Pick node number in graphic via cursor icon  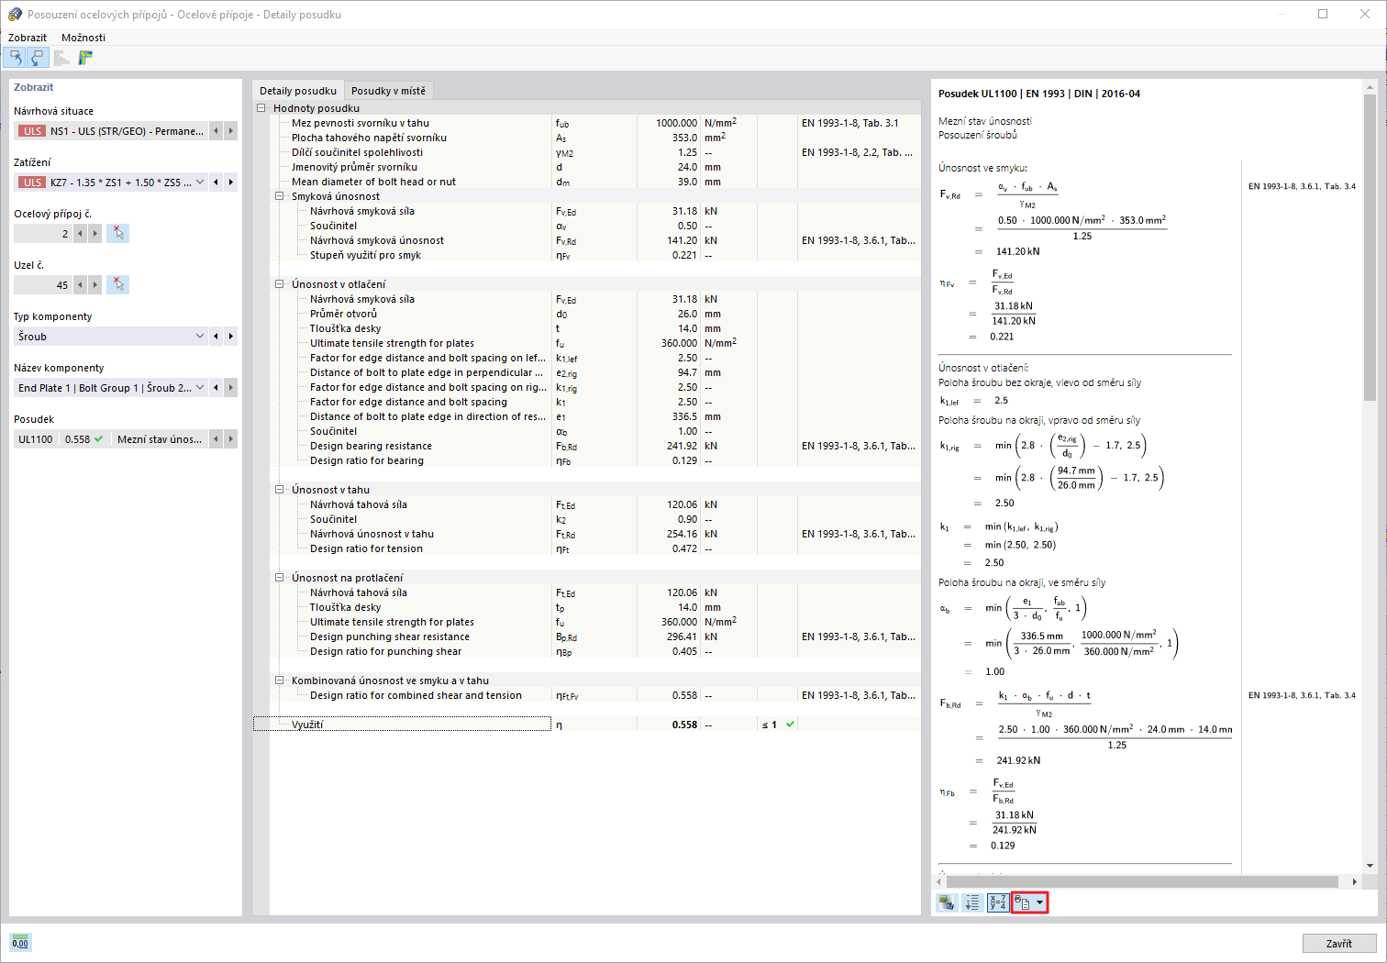coord(117,285)
